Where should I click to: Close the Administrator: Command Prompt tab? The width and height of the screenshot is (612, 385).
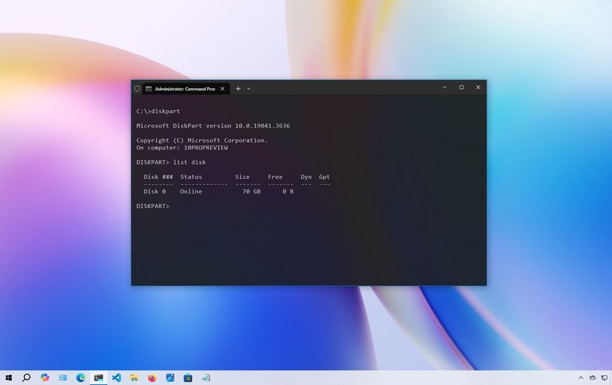pos(222,89)
